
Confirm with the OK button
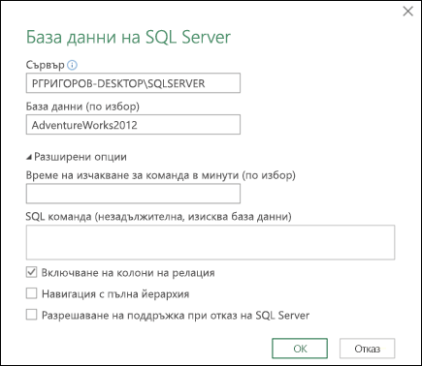pos(300,349)
